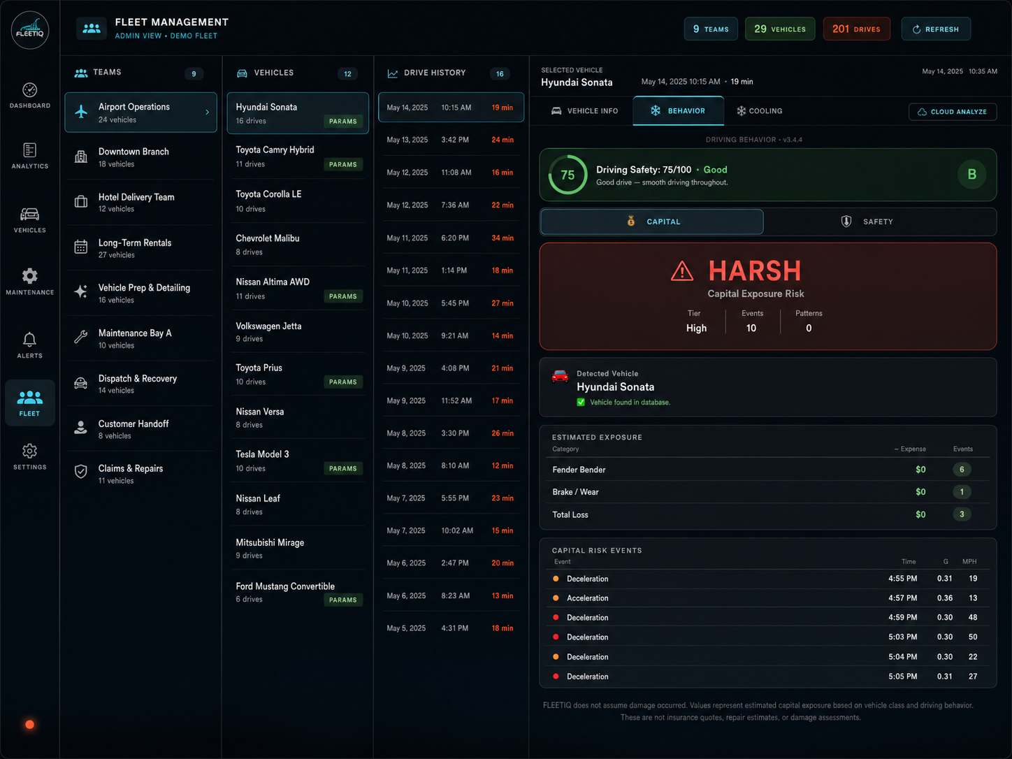Screen dimensions: 1012x759
Task: Switch to the Vehicle Info tab
Action: [x=584, y=111]
